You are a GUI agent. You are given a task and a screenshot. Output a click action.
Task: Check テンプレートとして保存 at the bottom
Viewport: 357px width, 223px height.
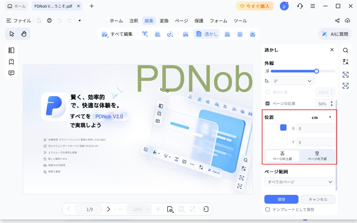coord(268,209)
